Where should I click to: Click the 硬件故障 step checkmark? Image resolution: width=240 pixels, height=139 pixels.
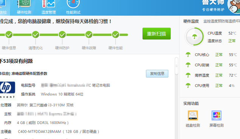(89, 35)
